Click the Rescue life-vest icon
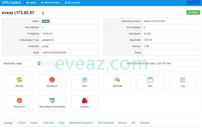This screenshot has height=128, width=202. pyautogui.click(x=85, y=100)
